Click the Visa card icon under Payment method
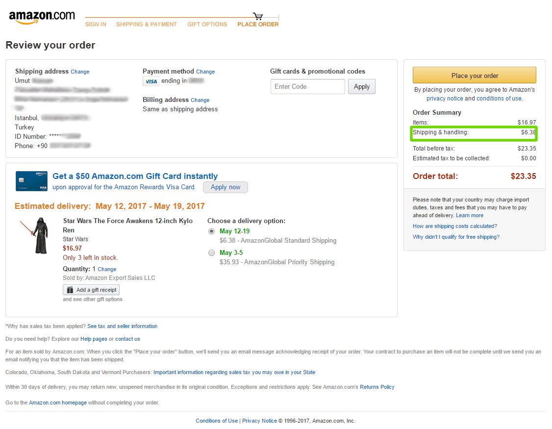This screenshot has height=429, width=552. tap(151, 81)
